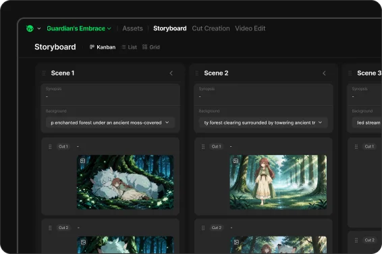Screen dimensions: 382x254
Task: Click Scene 2 Cut 1 drag handle
Action: (203, 147)
